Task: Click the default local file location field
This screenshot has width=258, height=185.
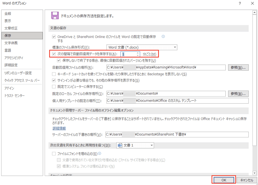Action: pos(166,94)
